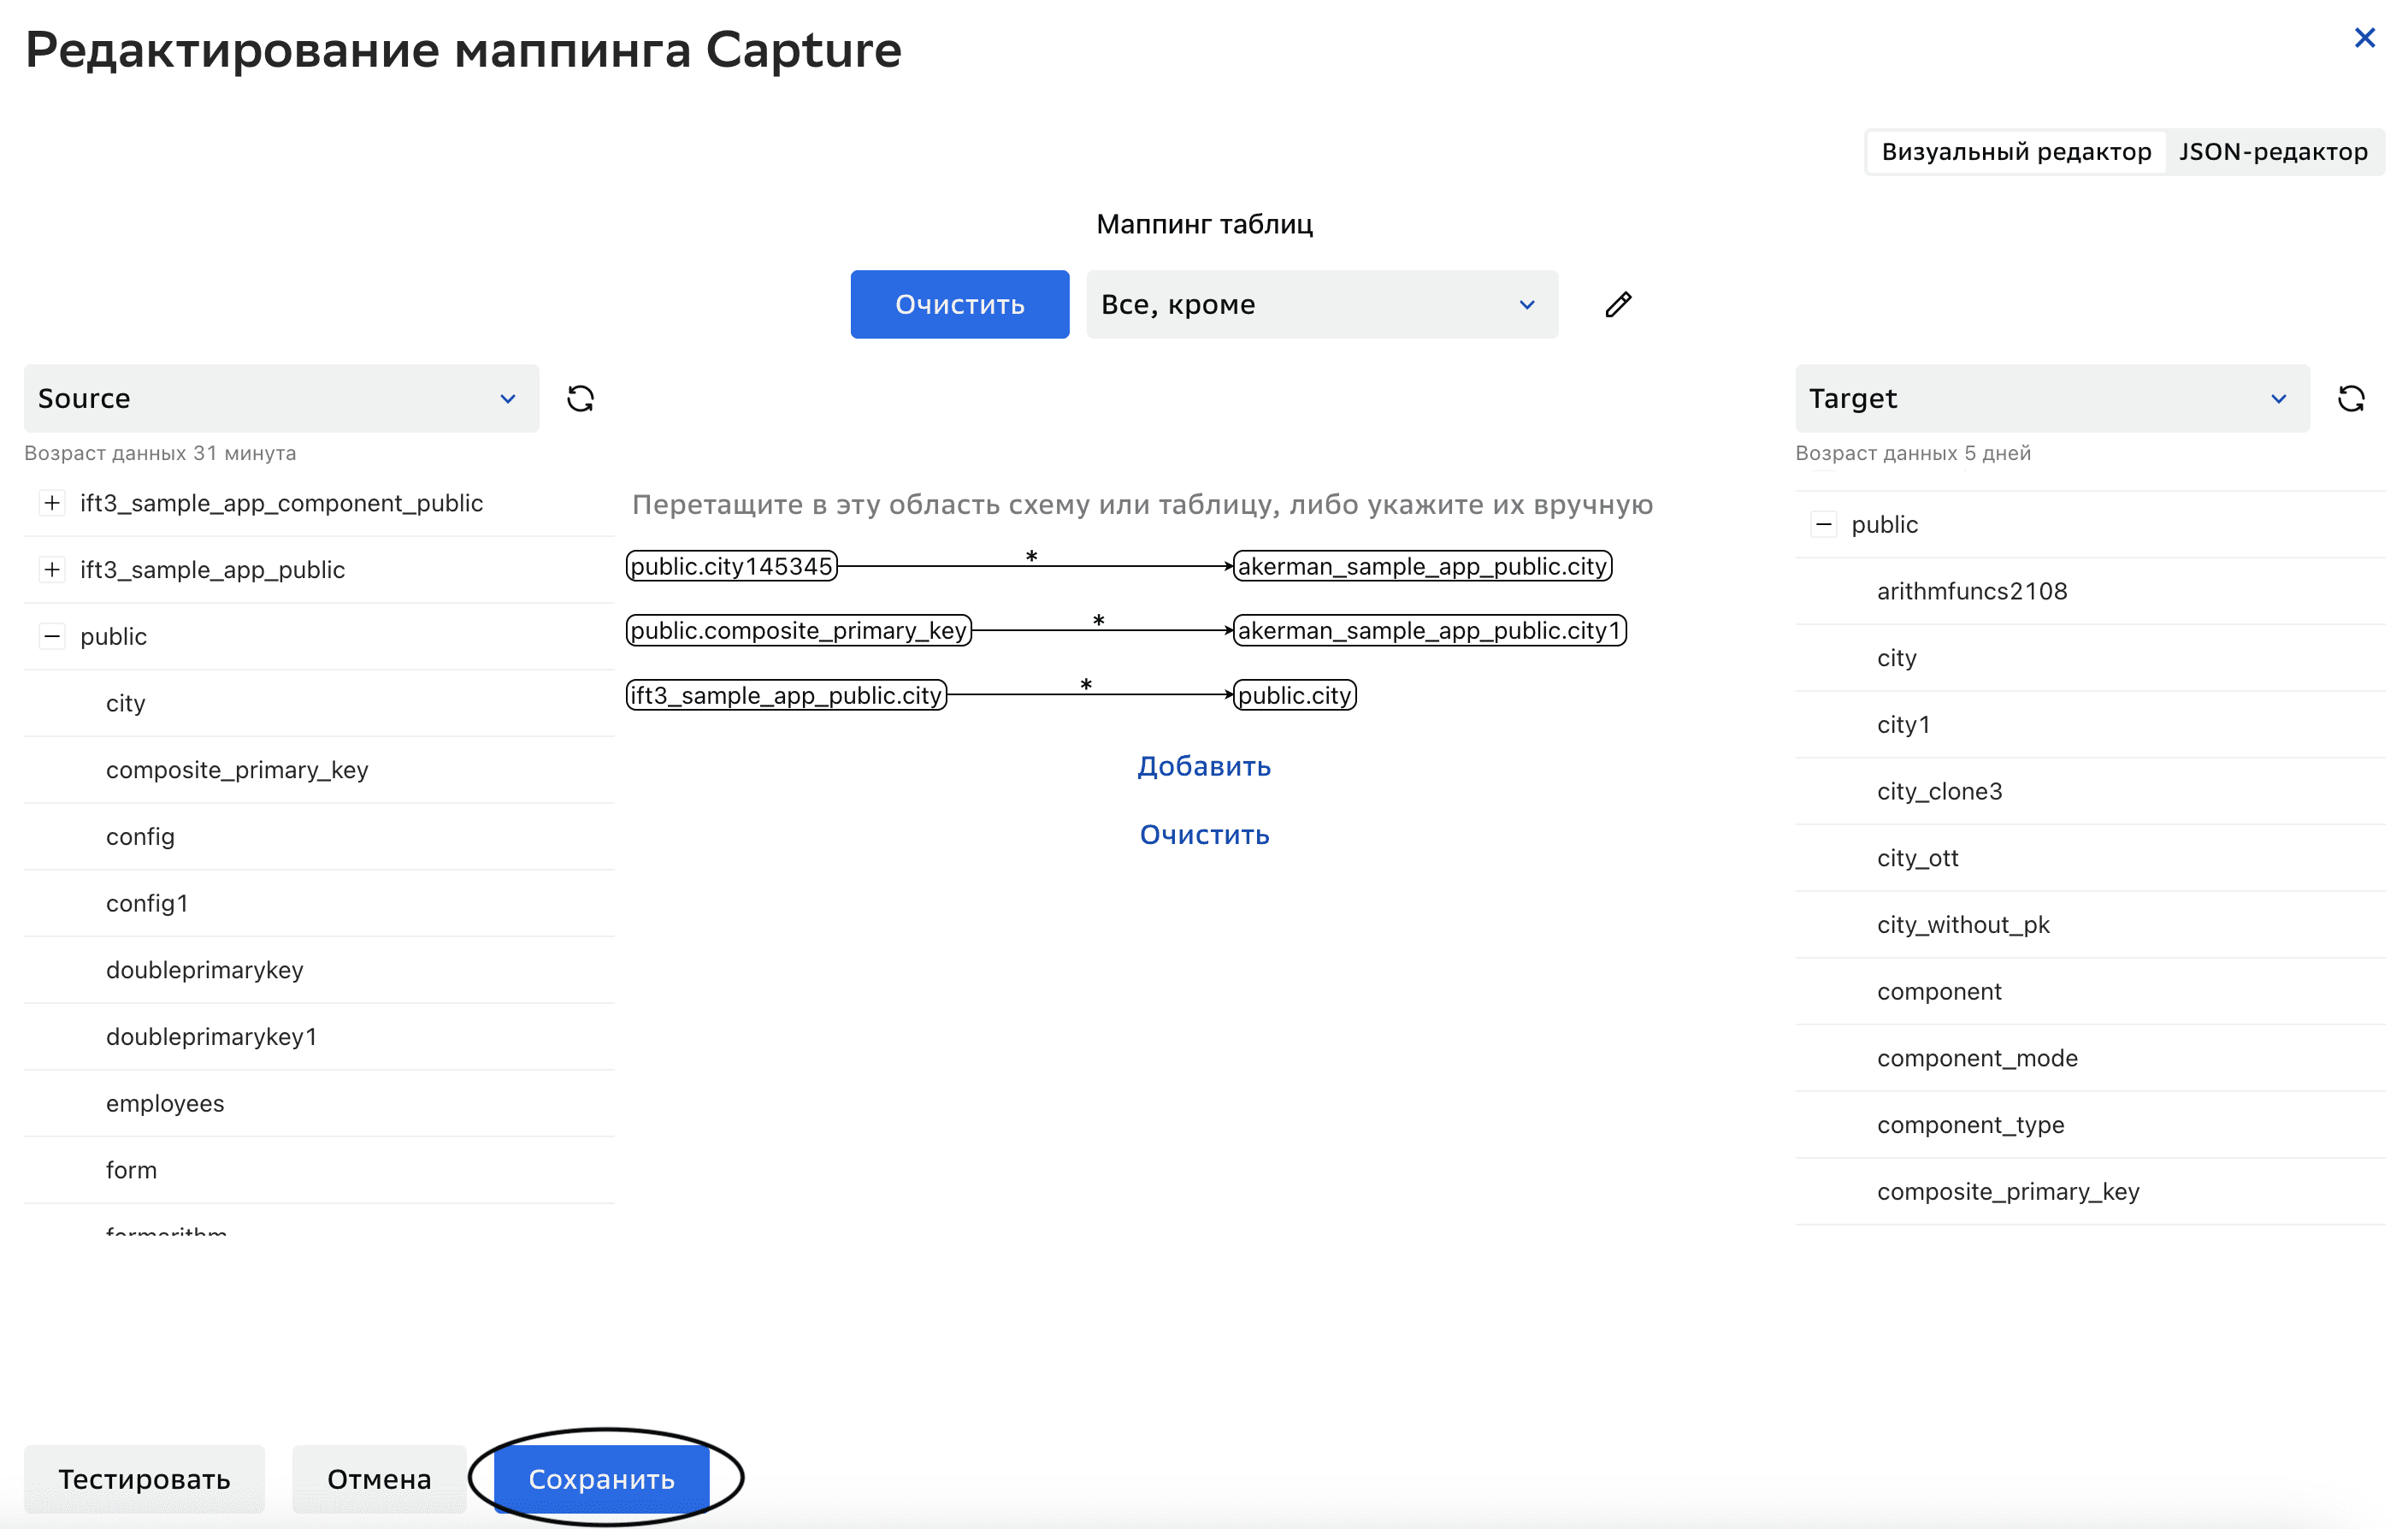The width and height of the screenshot is (2408, 1529).
Task: Refresh the Source data list
Action: pyautogui.click(x=580, y=399)
